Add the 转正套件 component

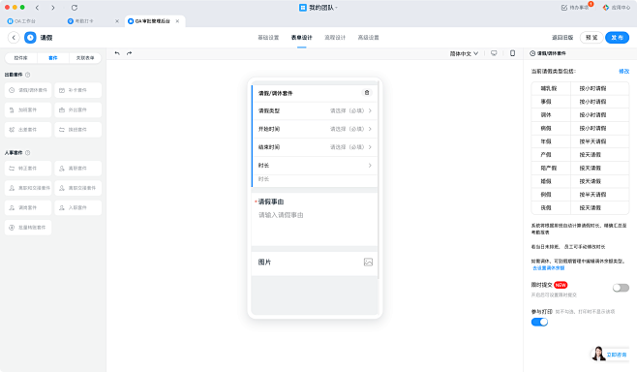[28, 169]
